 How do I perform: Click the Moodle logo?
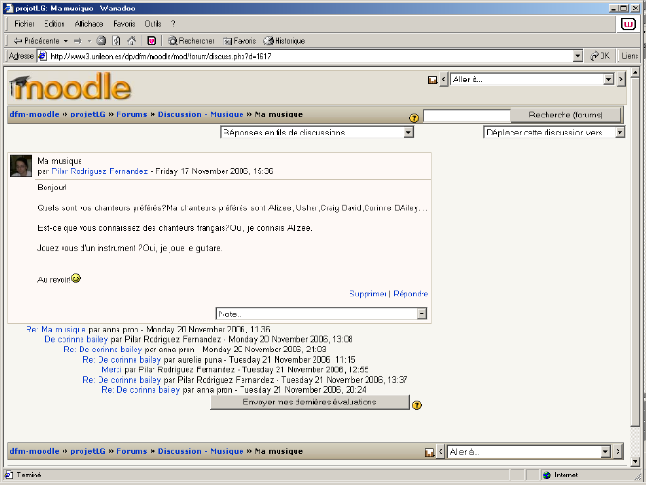pyautogui.click(x=71, y=88)
